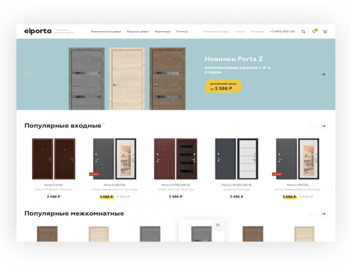
Task: Go to previous banner slide arrow
Action: click(x=28, y=74)
